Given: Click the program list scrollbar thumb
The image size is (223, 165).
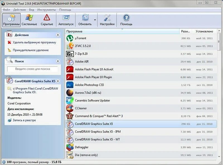Looking at the screenshot, I should 219,42.
